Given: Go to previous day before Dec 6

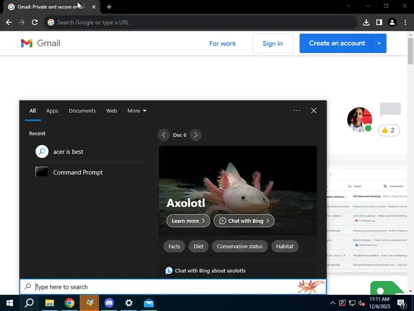Looking at the screenshot, I should tap(164, 135).
